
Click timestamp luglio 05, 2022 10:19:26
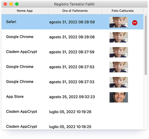pyautogui.click(x=70, y=112)
